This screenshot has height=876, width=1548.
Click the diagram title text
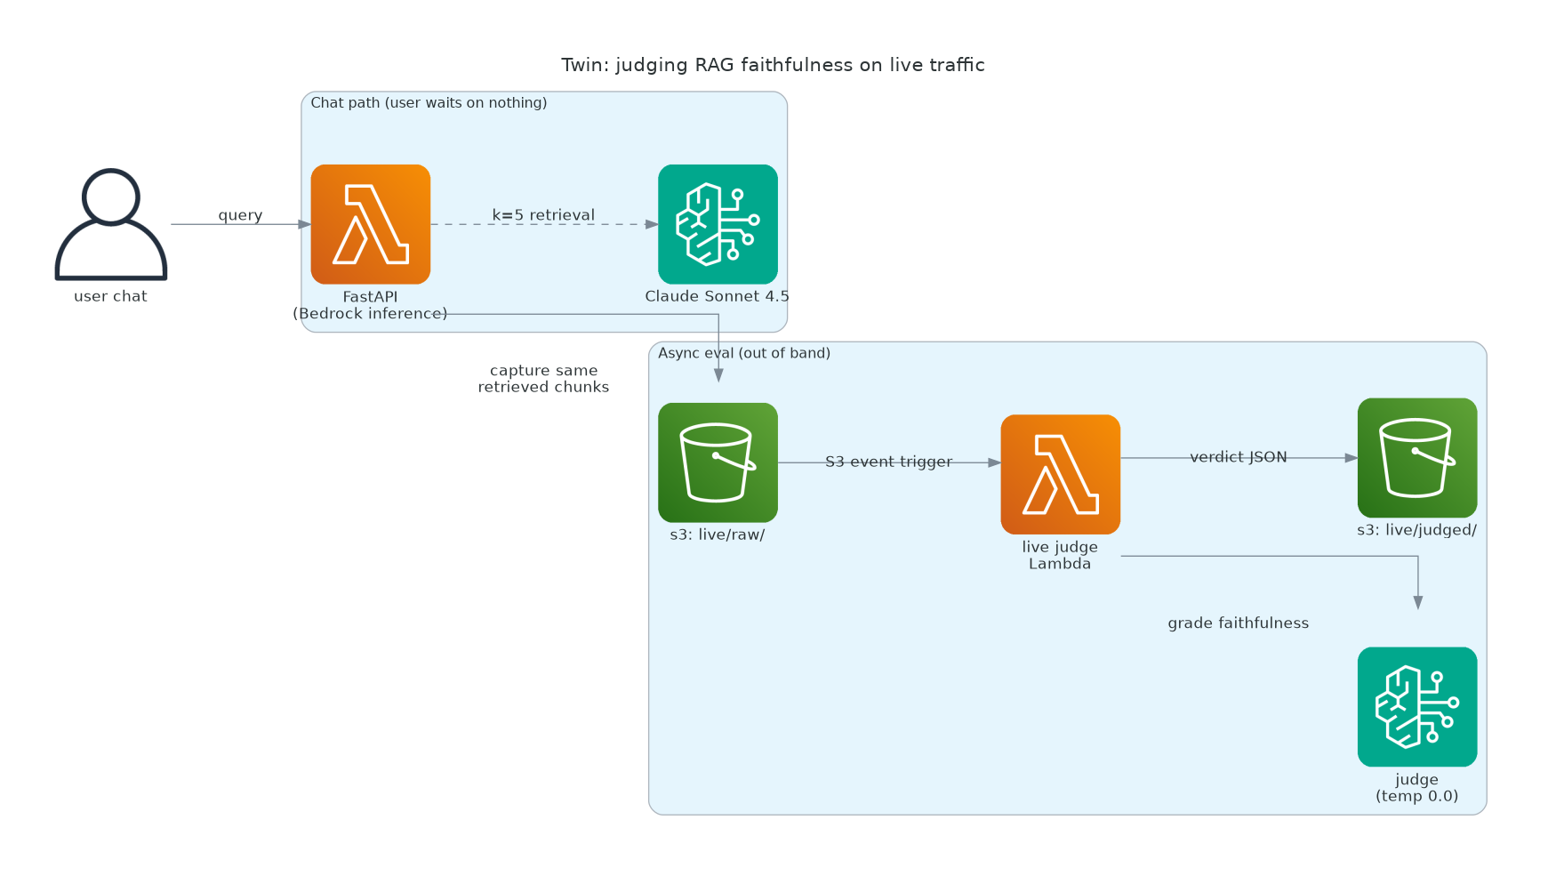(773, 65)
